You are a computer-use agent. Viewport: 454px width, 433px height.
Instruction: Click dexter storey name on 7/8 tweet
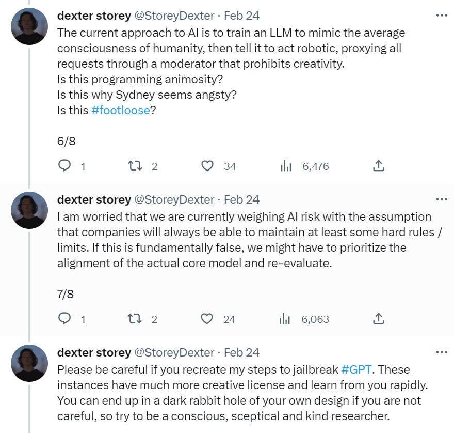pyautogui.click(x=94, y=199)
